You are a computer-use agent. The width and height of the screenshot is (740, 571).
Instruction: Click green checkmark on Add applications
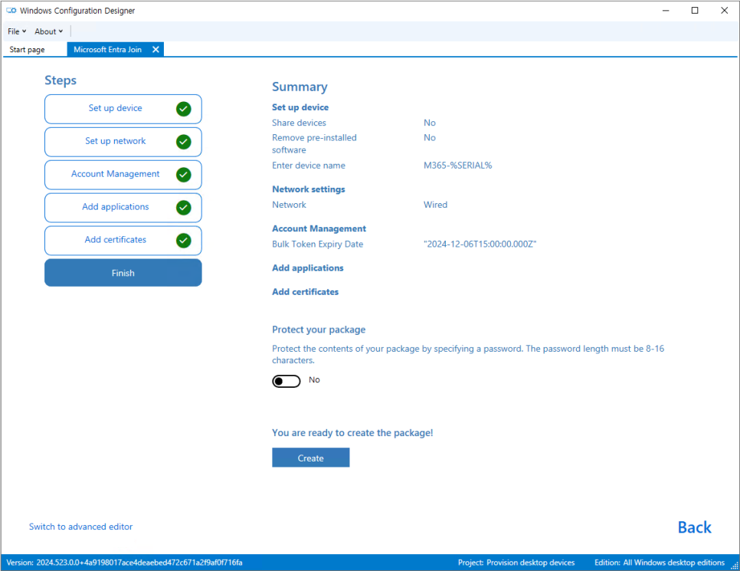(184, 208)
